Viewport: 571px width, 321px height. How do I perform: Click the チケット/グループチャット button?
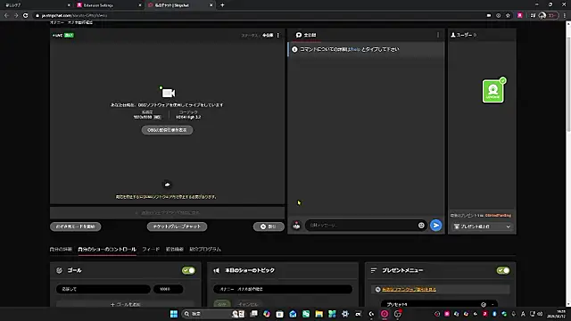click(177, 226)
